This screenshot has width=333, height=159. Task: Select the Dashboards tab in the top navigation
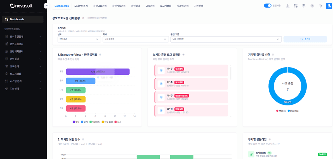pos(62,6)
